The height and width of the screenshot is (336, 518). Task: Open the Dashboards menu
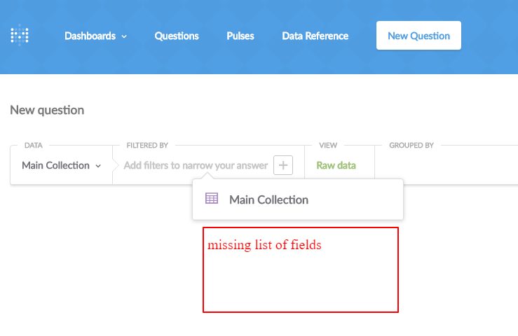point(95,36)
